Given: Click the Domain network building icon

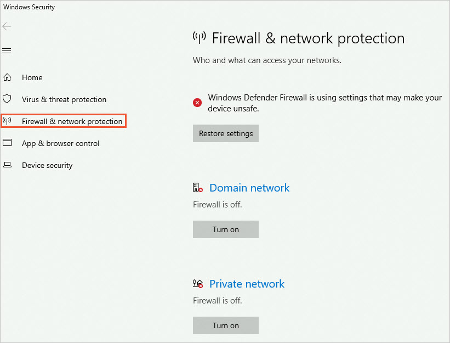Looking at the screenshot, I should pos(197,187).
